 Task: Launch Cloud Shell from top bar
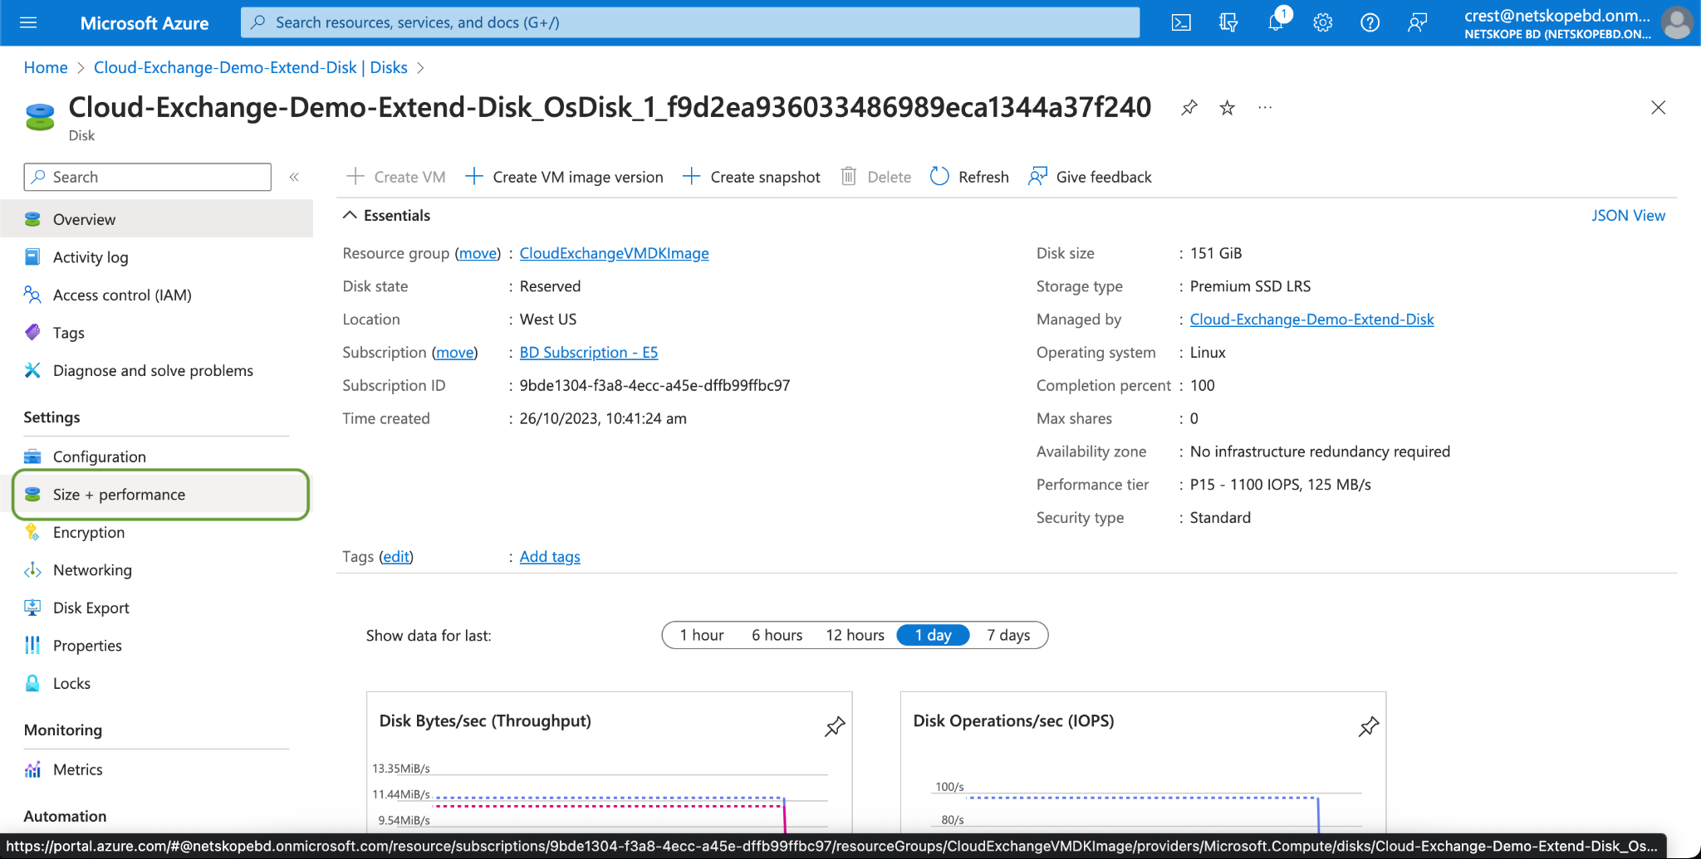coord(1181,22)
